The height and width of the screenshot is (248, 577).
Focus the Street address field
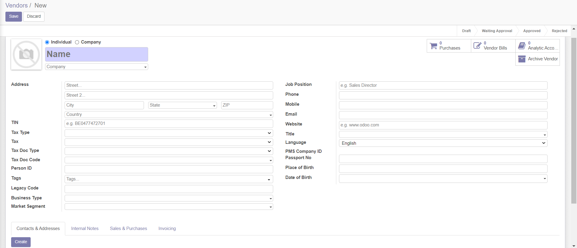tap(169, 85)
